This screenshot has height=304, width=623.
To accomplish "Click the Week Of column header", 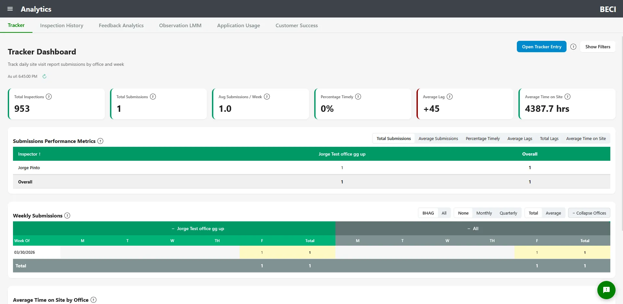I will tap(22, 240).
